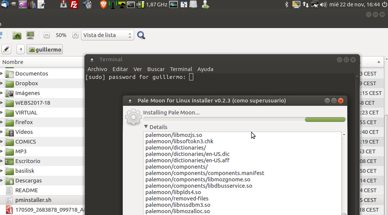Image resolution: width=388 pixels, height=215 pixels.
Task: Launch GIMP from the panel launcher
Action: coord(14,5)
